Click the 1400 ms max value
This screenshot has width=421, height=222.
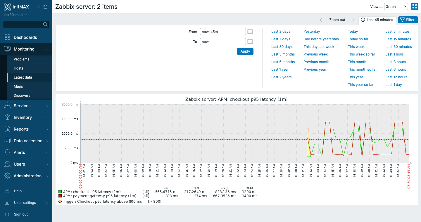tap(250, 196)
